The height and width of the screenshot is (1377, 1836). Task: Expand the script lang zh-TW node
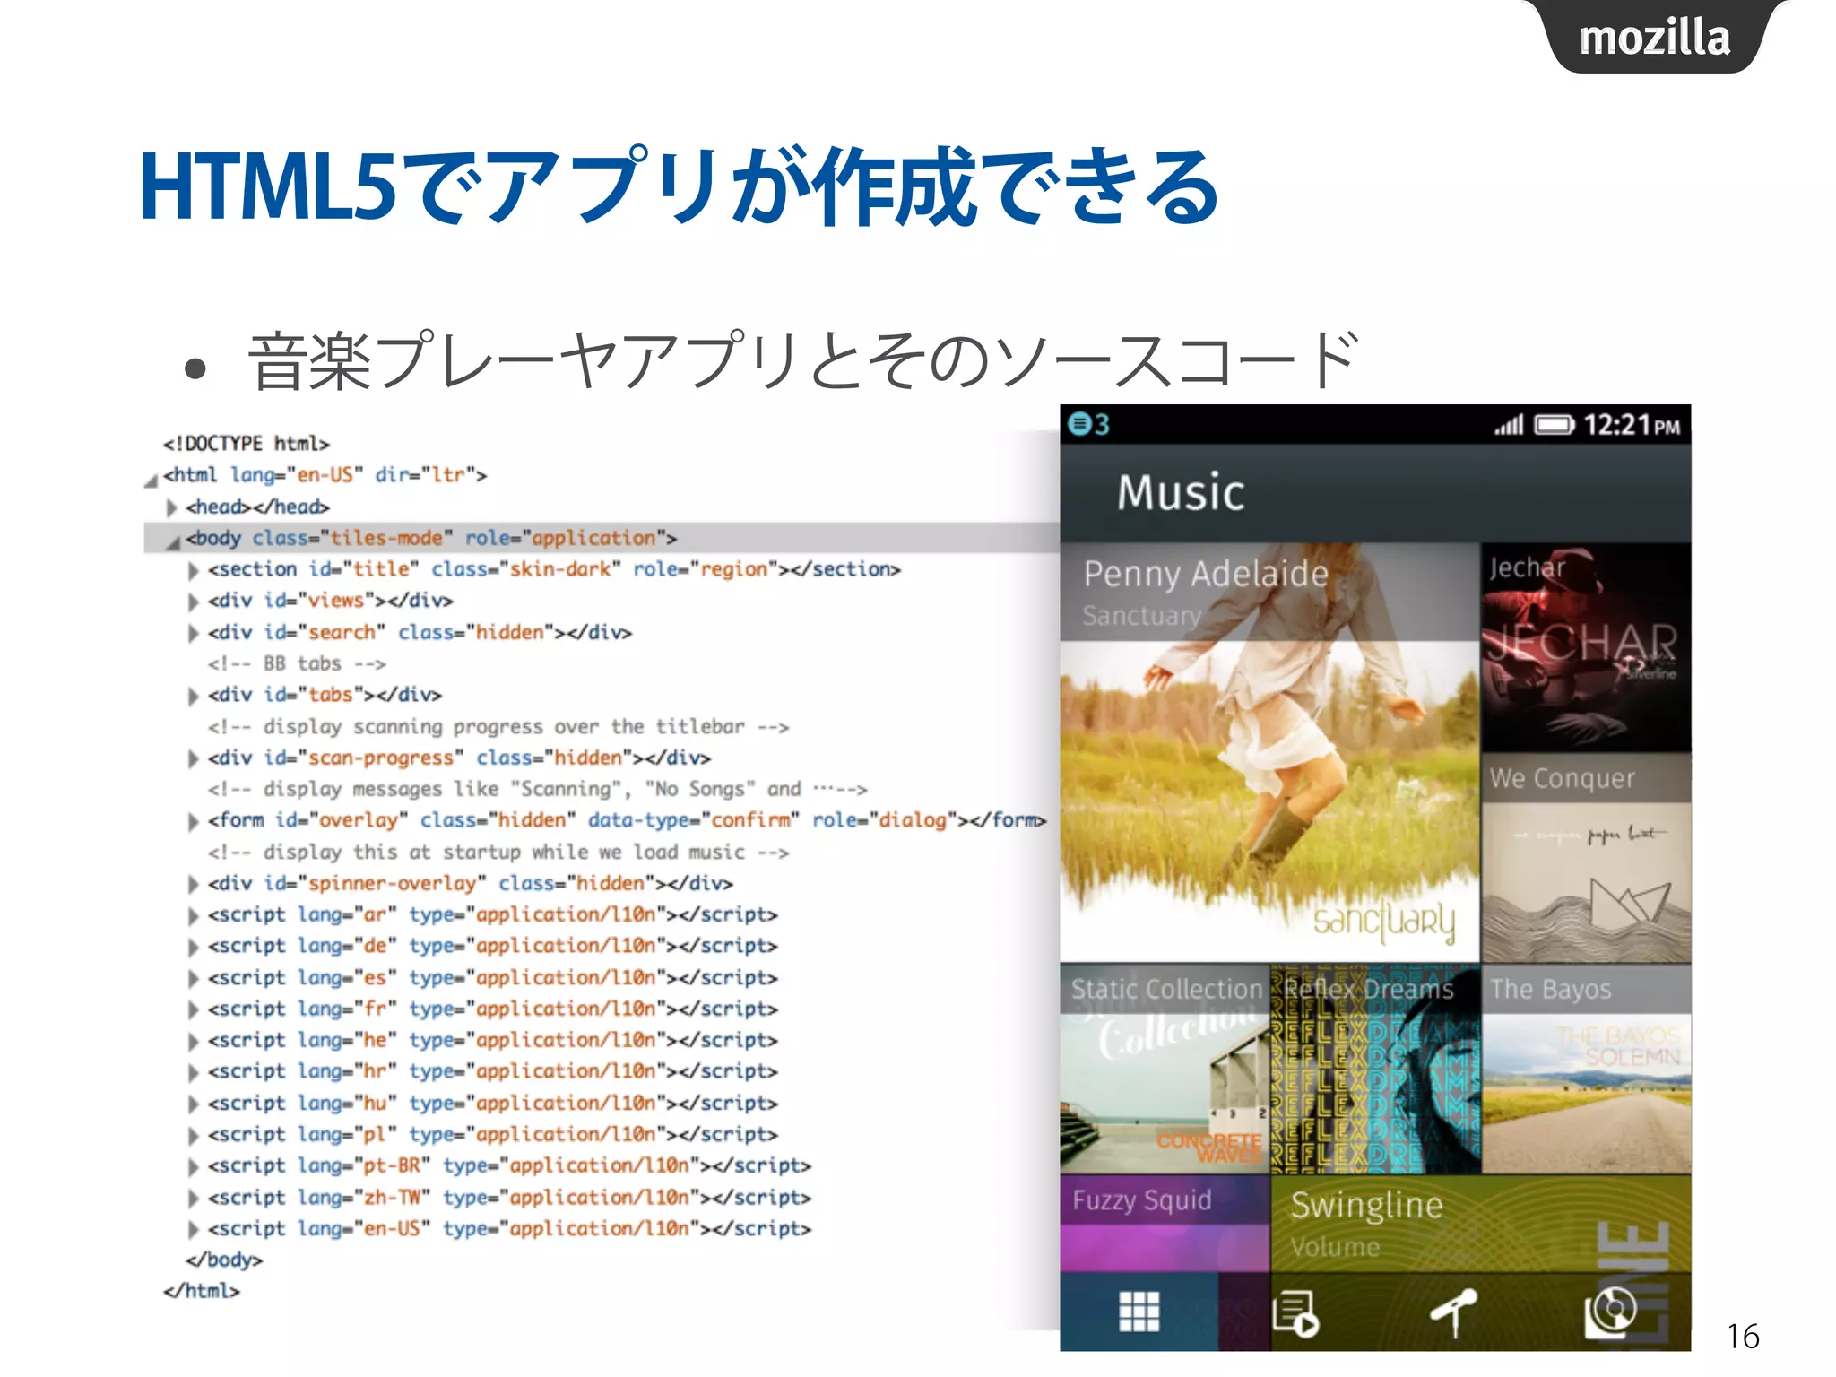point(193,1198)
